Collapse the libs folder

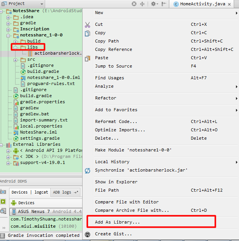pos(16,48)
